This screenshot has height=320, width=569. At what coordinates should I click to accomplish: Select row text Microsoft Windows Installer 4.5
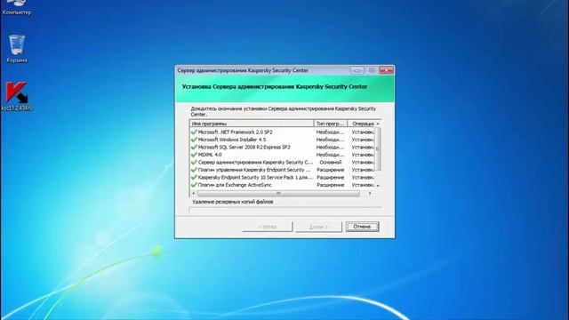(232, 140)
